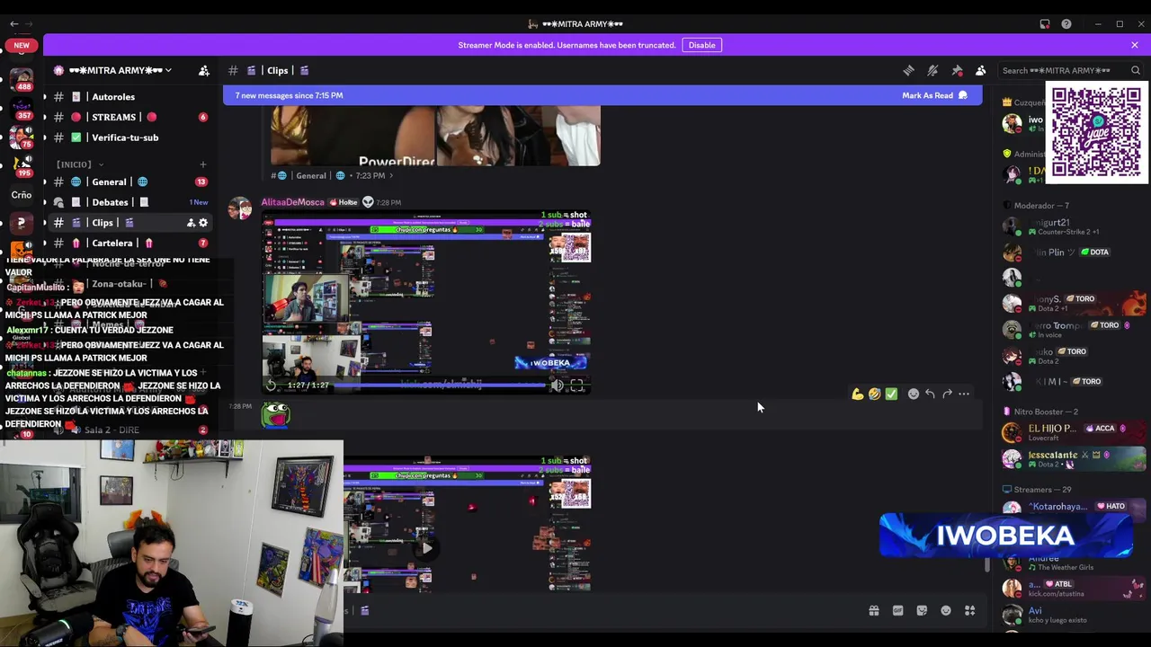
Task: Open the Apps launcher icon
Action: (969, 611)
